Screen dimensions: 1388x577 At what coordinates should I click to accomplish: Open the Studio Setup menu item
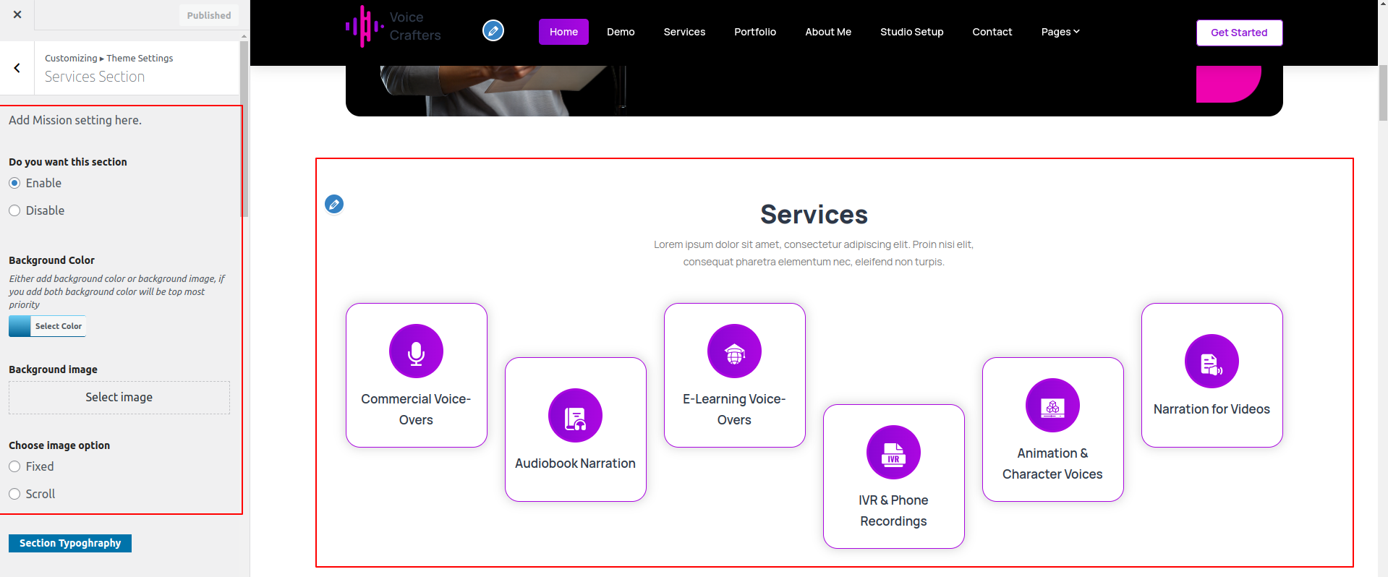tap(911, 32)
